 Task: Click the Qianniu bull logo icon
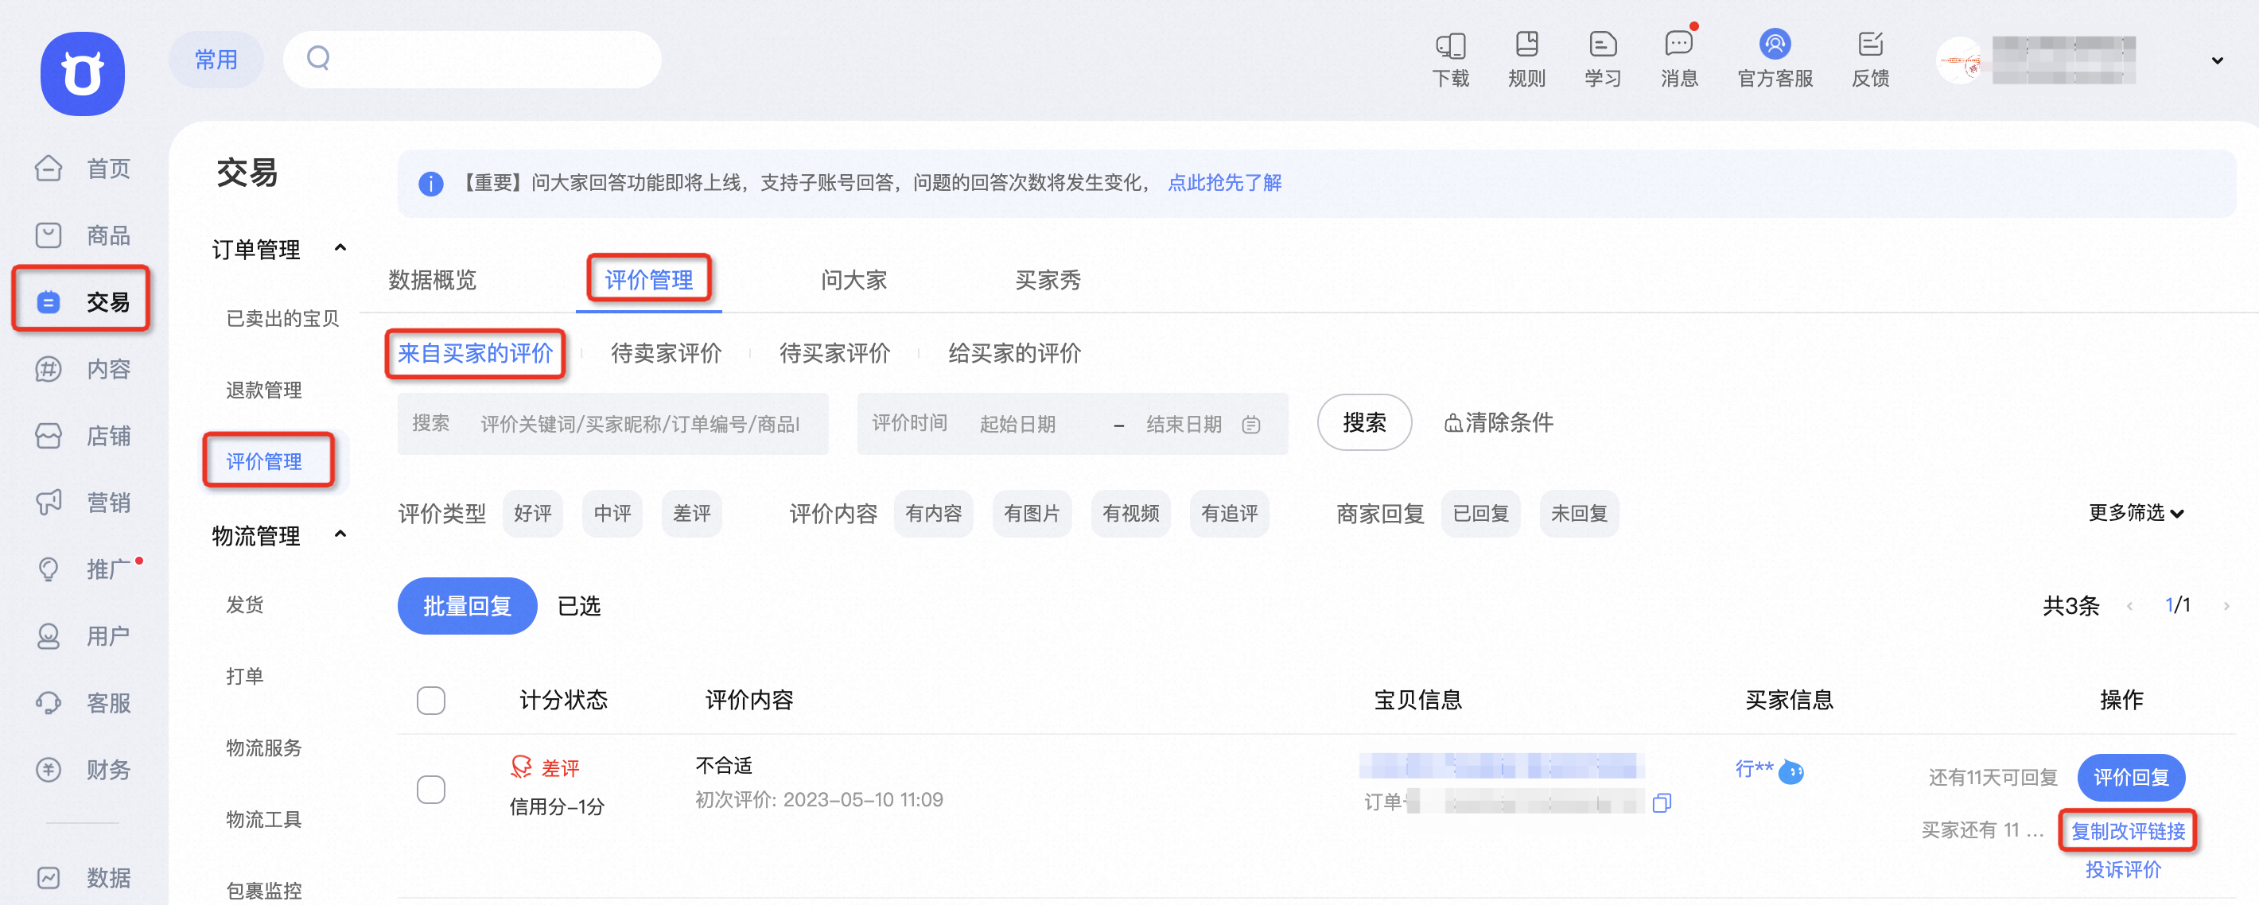point(83,74)
